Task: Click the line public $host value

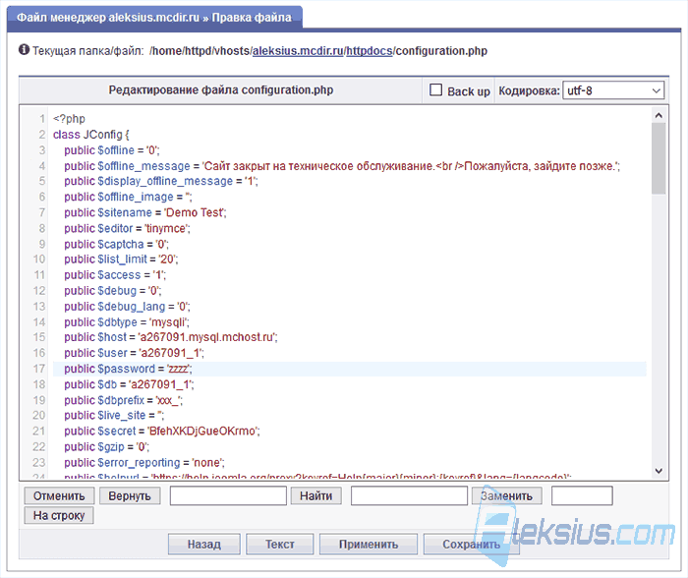Action: tap(171, 337)
